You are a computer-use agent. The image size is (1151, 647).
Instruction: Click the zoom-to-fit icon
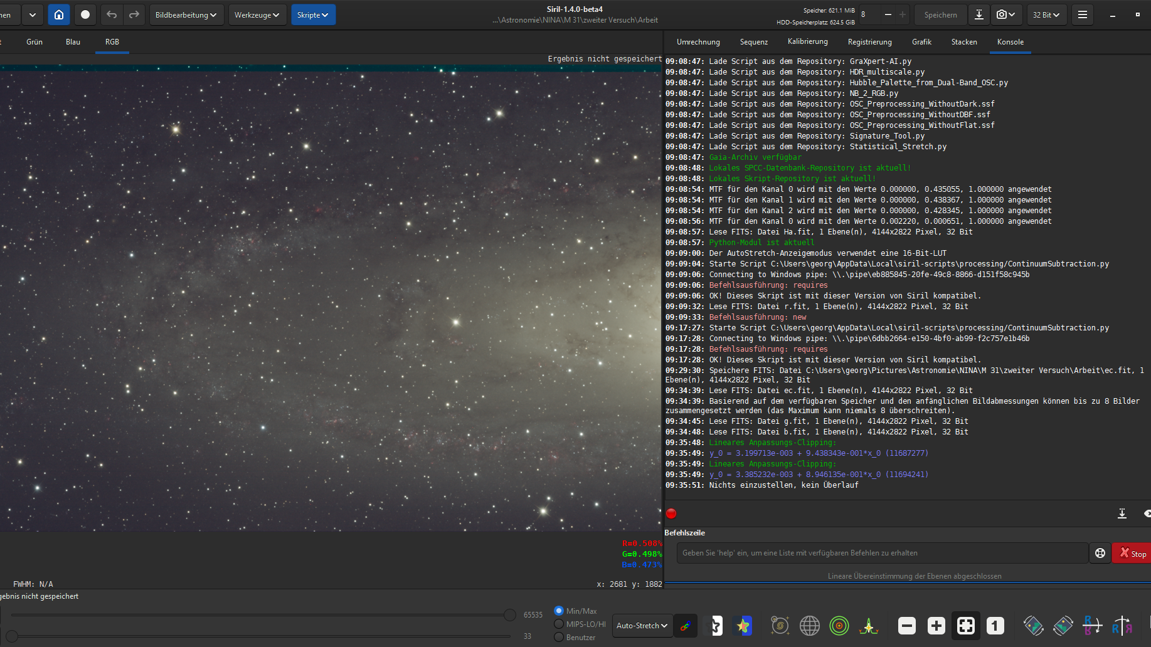click(965, 625)
